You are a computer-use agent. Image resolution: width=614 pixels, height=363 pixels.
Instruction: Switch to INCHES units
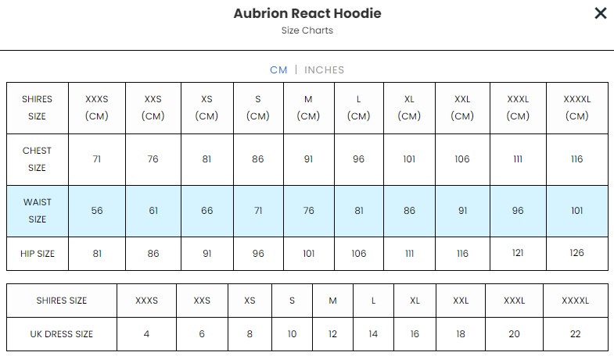click(324, 69)
